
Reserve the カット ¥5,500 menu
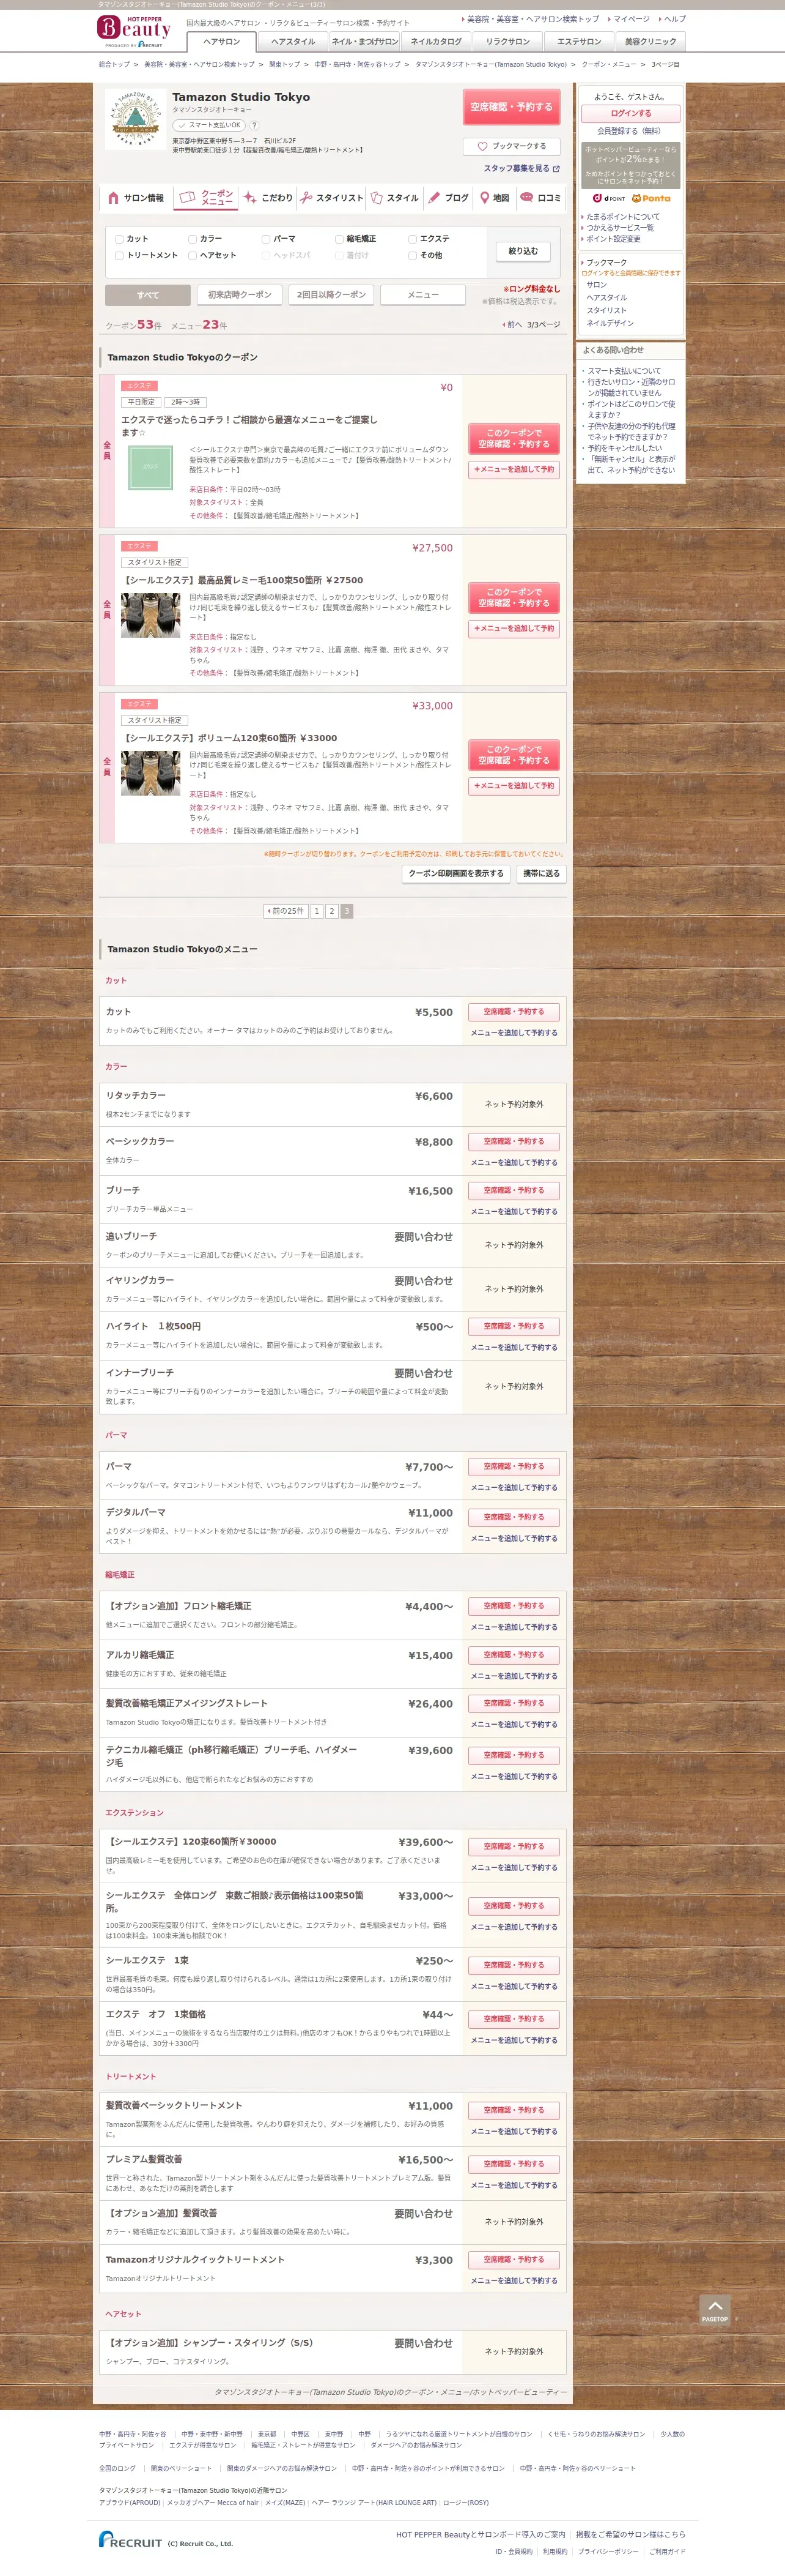click(514, 1012)
